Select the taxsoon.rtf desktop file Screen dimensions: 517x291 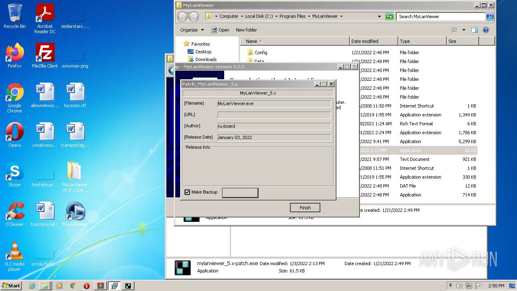(75, 95)
